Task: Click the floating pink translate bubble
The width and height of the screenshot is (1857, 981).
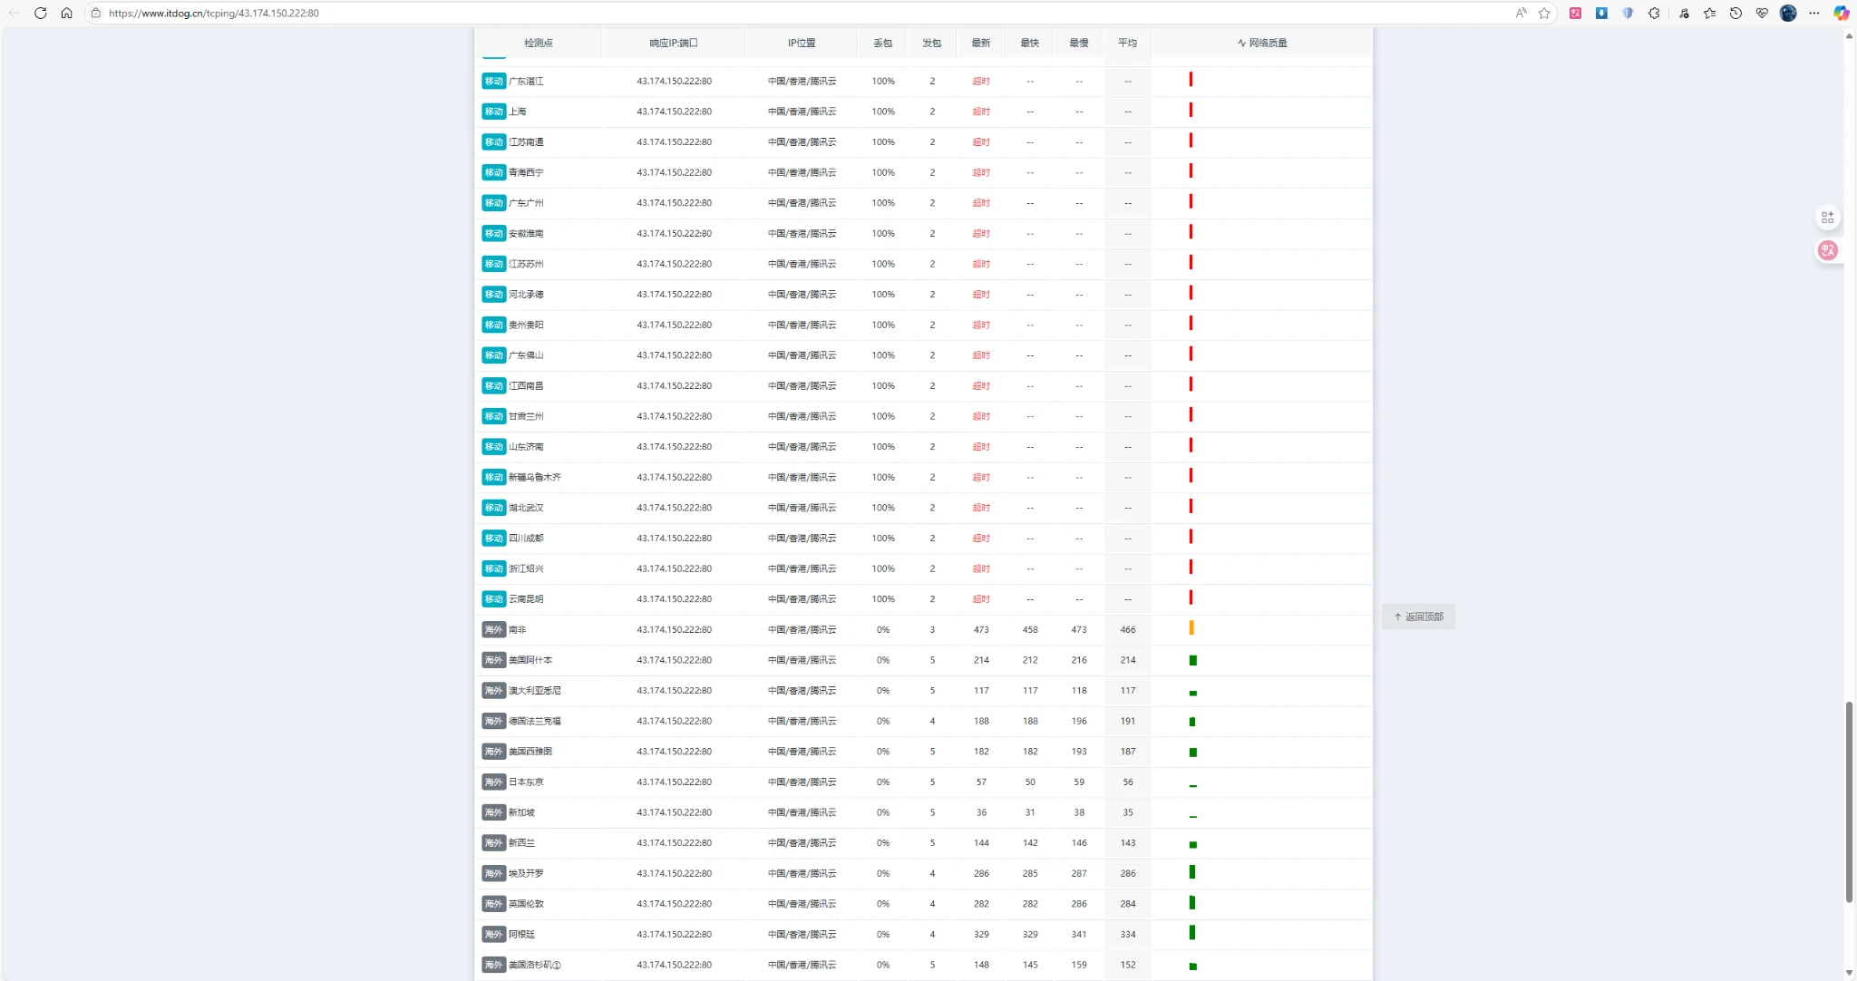Action: (1828, 250)
